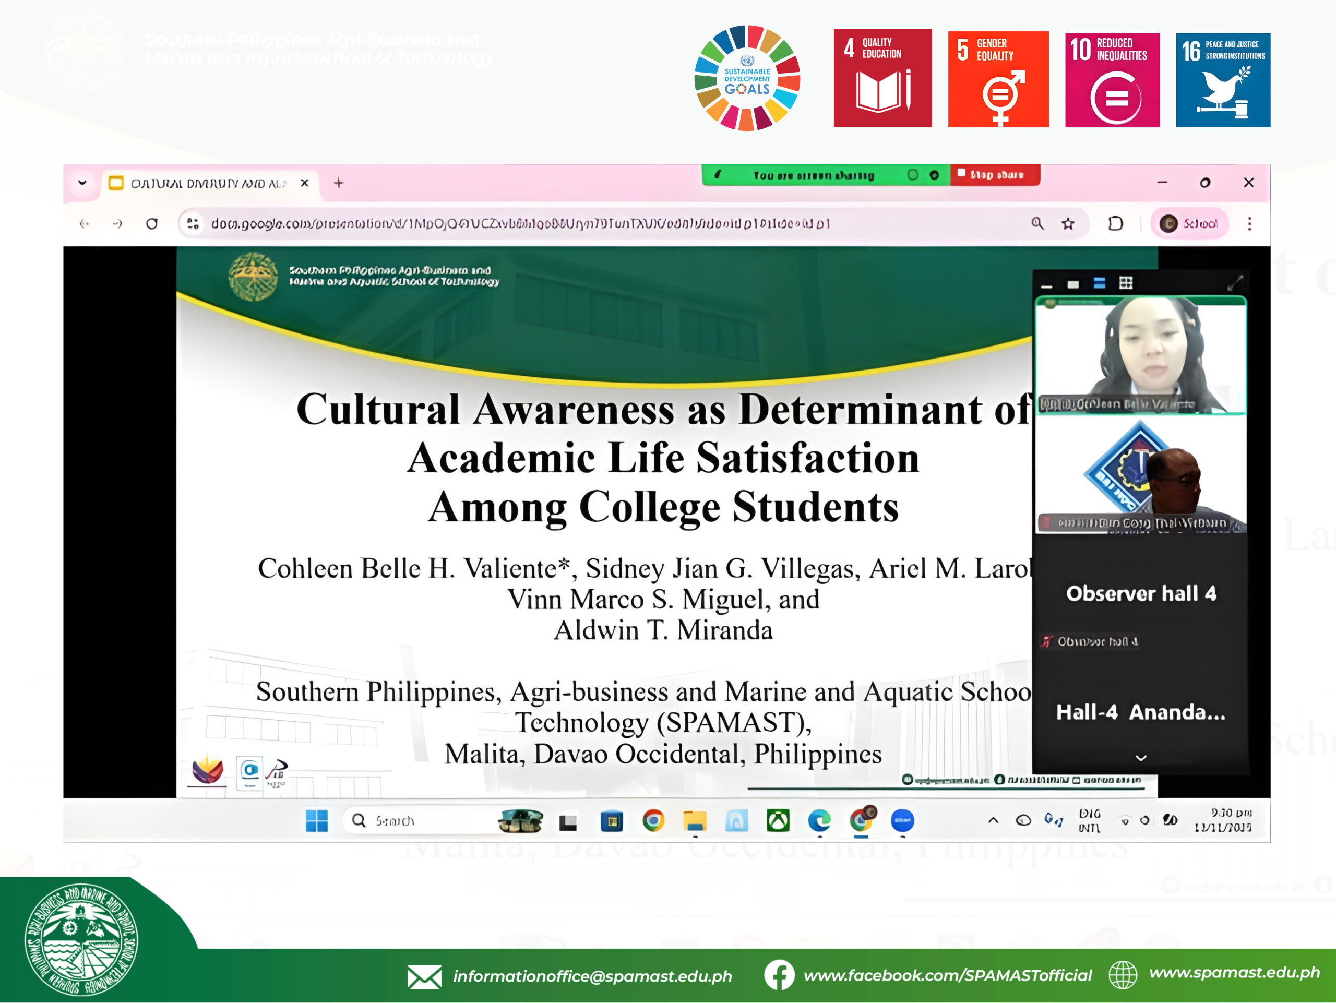Click the zoom magnifier in the address bar

click(x=1037, y=224)
